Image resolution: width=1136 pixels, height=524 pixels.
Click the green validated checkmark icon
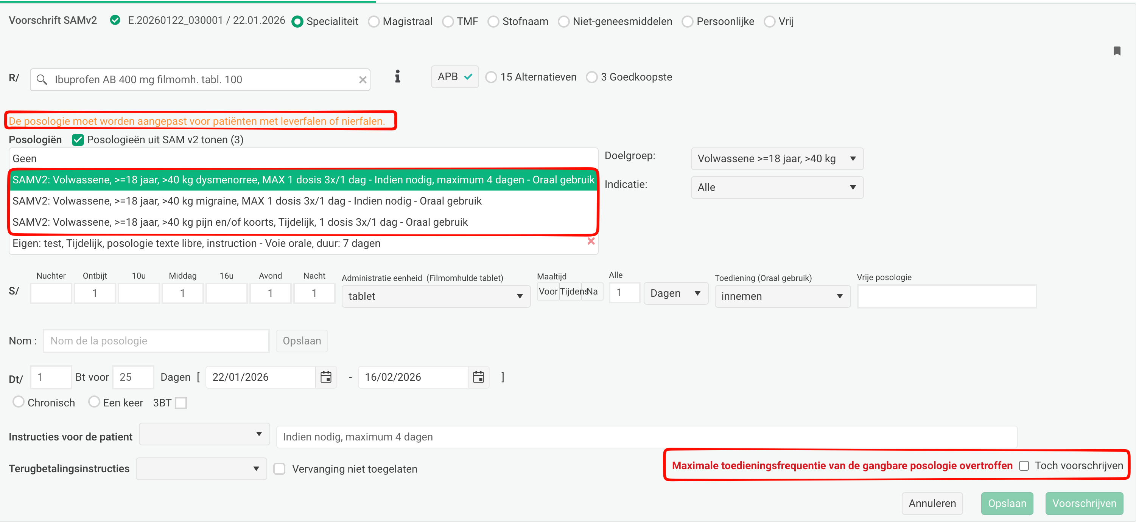point(115,20)
